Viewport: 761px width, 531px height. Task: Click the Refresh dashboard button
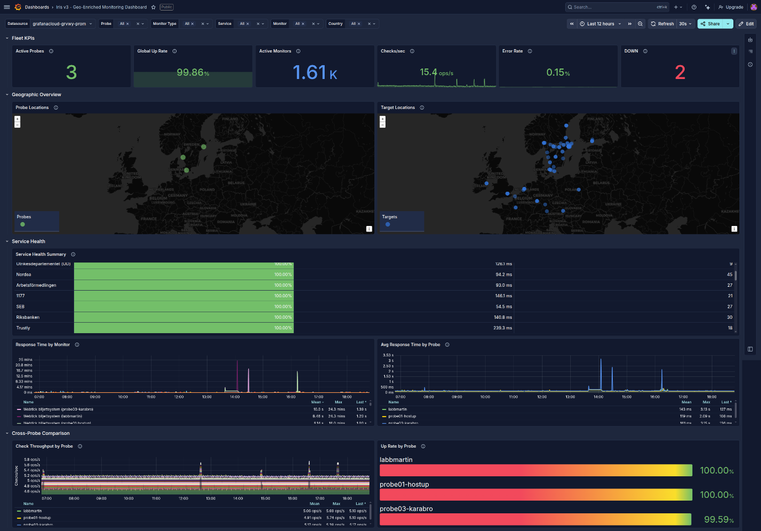[663, 24]
